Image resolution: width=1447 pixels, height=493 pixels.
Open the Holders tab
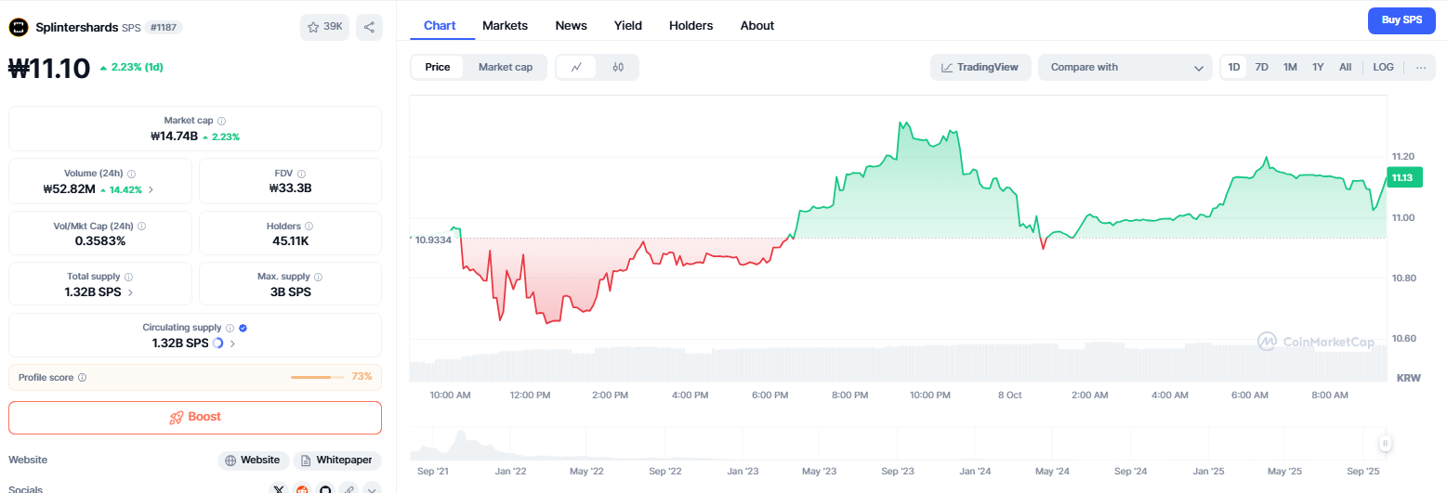click(691, 26)
